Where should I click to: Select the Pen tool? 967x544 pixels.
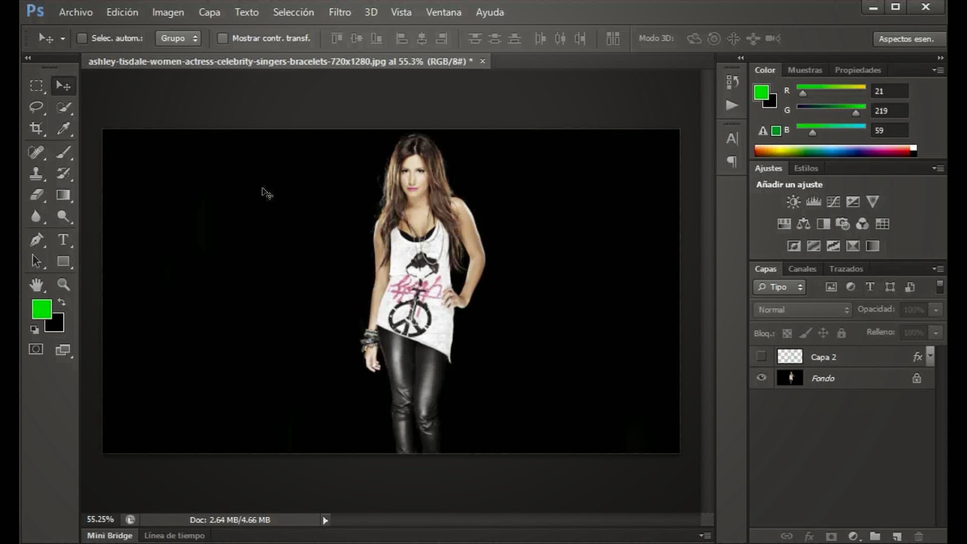pos(36,239)
